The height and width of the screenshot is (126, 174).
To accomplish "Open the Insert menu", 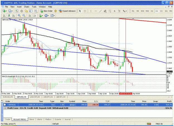I will point(19,7).
